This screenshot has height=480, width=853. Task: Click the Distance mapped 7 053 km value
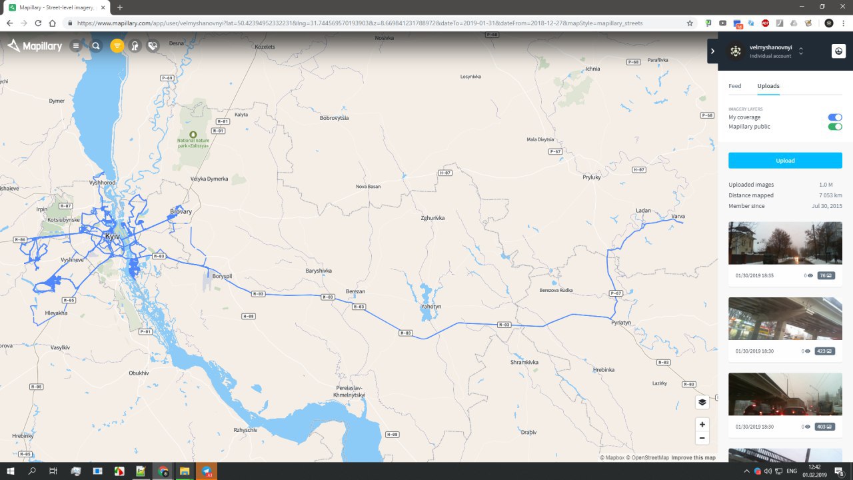pos(830,195)
